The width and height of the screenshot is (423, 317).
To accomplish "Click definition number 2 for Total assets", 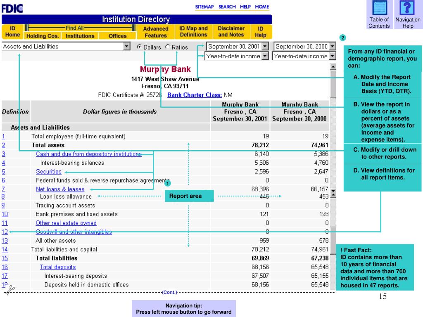I will (3, 145).
